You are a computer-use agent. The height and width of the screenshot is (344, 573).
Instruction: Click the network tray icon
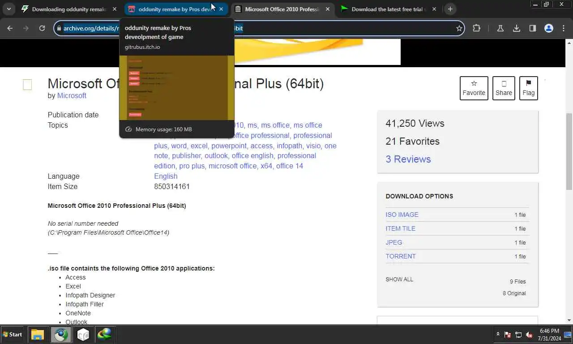coord(519,335)
